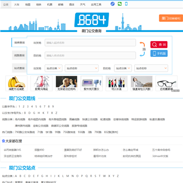This screenshot has width=183, height=183.
Task: Click route number 1 under 以数字开头
Action: tap(19, 106)
